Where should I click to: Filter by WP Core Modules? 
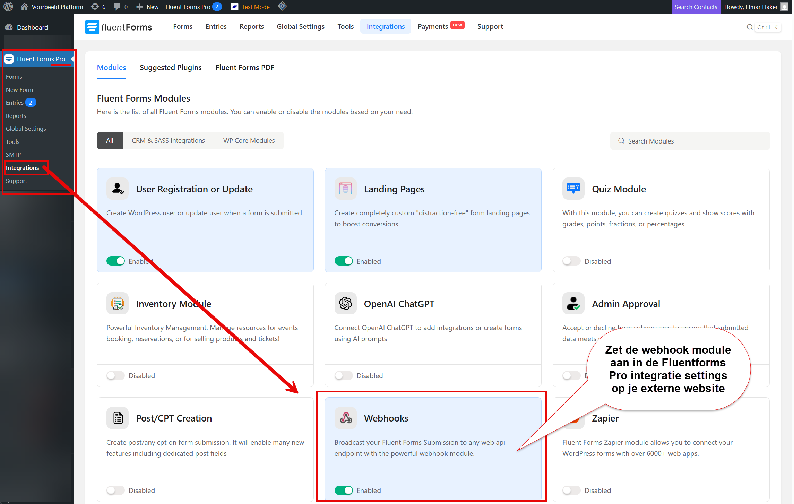click(x=249, y=140)
